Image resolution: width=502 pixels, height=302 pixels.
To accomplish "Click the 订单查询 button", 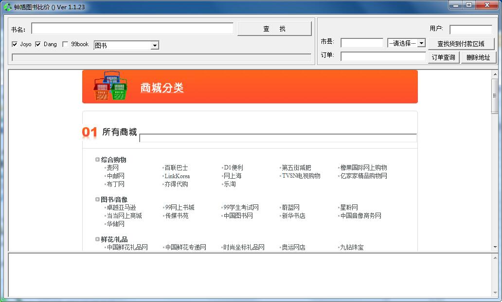I will tap(444, 57).
